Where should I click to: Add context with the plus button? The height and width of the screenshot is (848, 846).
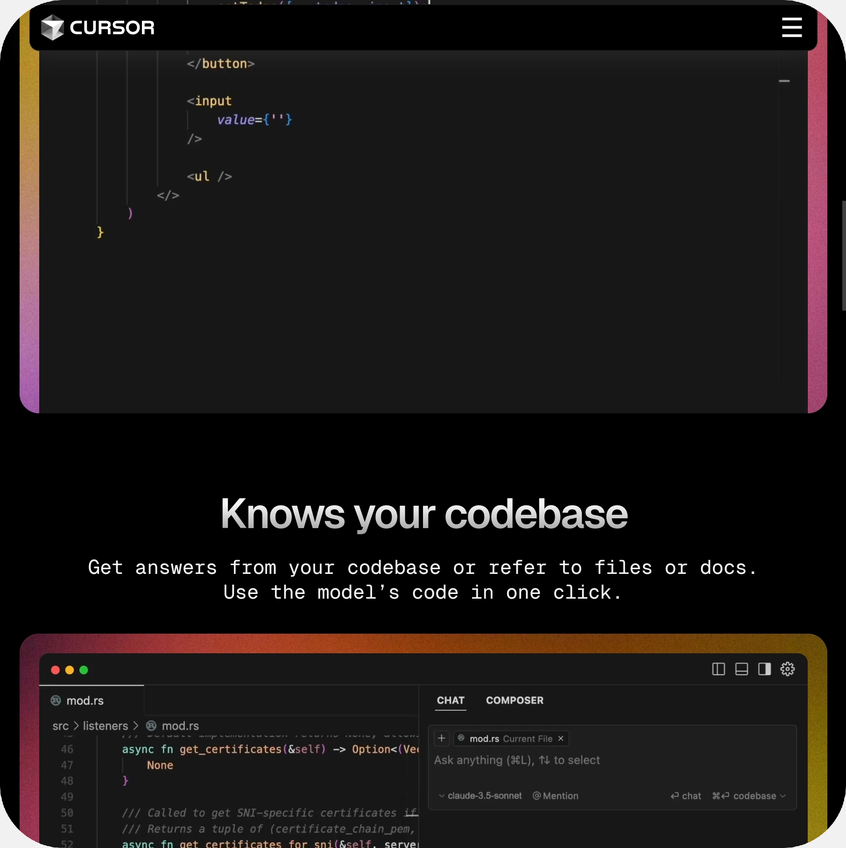442,738
